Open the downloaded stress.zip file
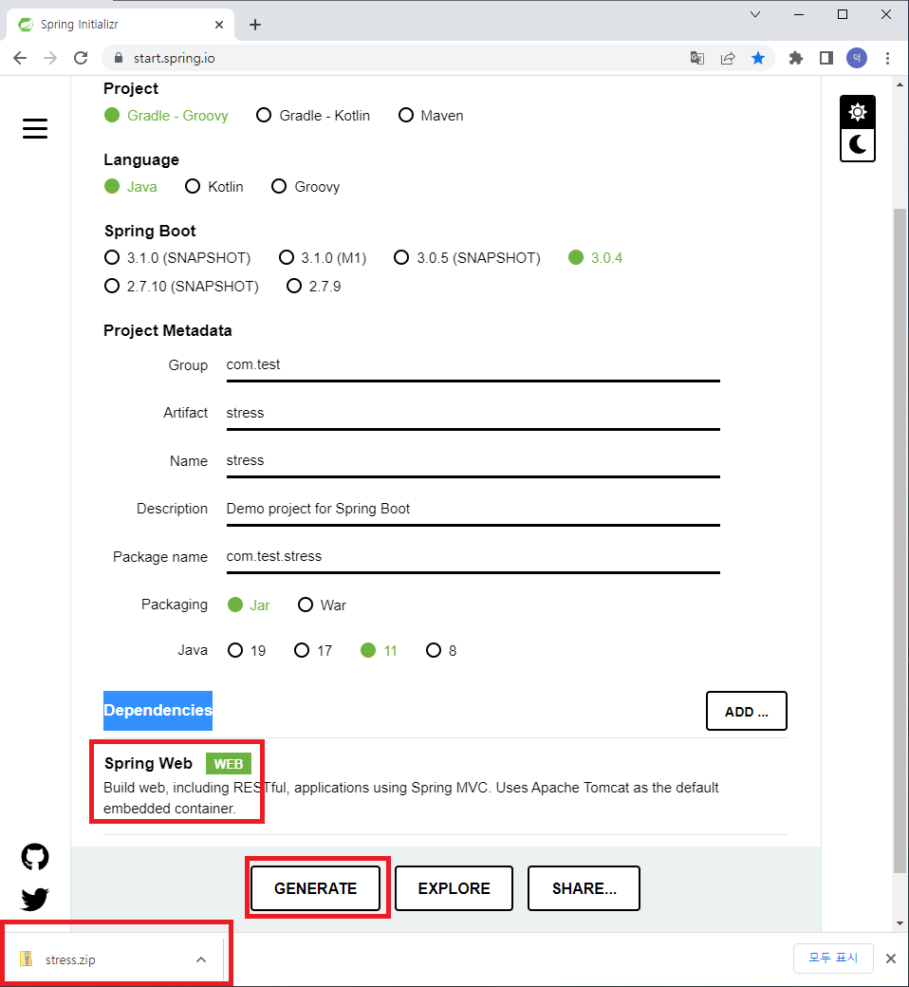The height and width of the screenshot is (987, 909). coord(69,959)
